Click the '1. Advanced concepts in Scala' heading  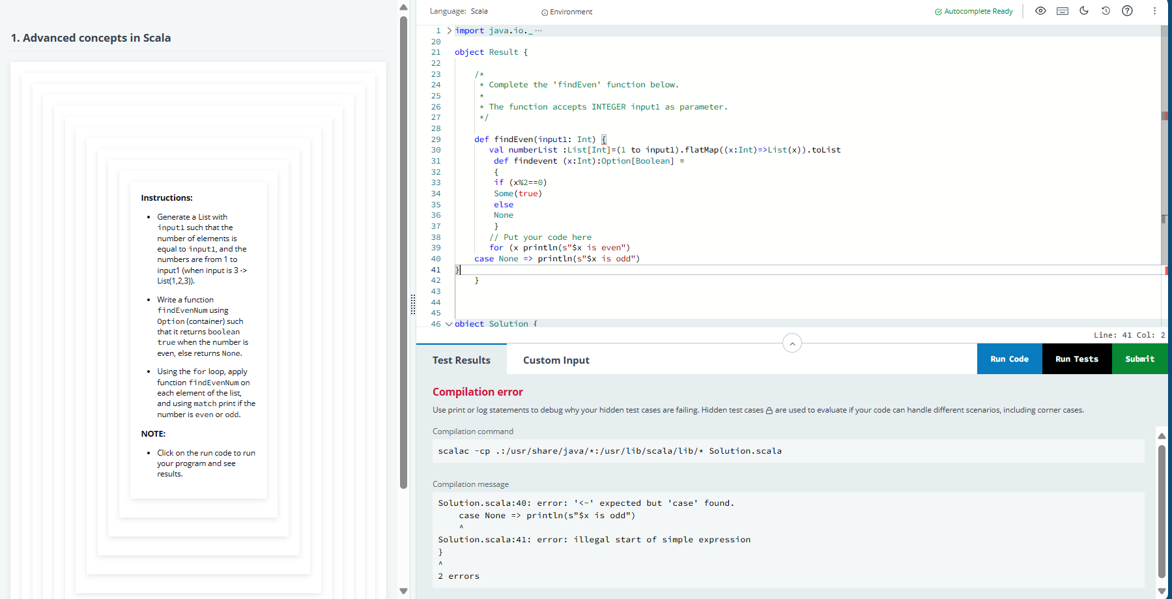pos(91,38)
